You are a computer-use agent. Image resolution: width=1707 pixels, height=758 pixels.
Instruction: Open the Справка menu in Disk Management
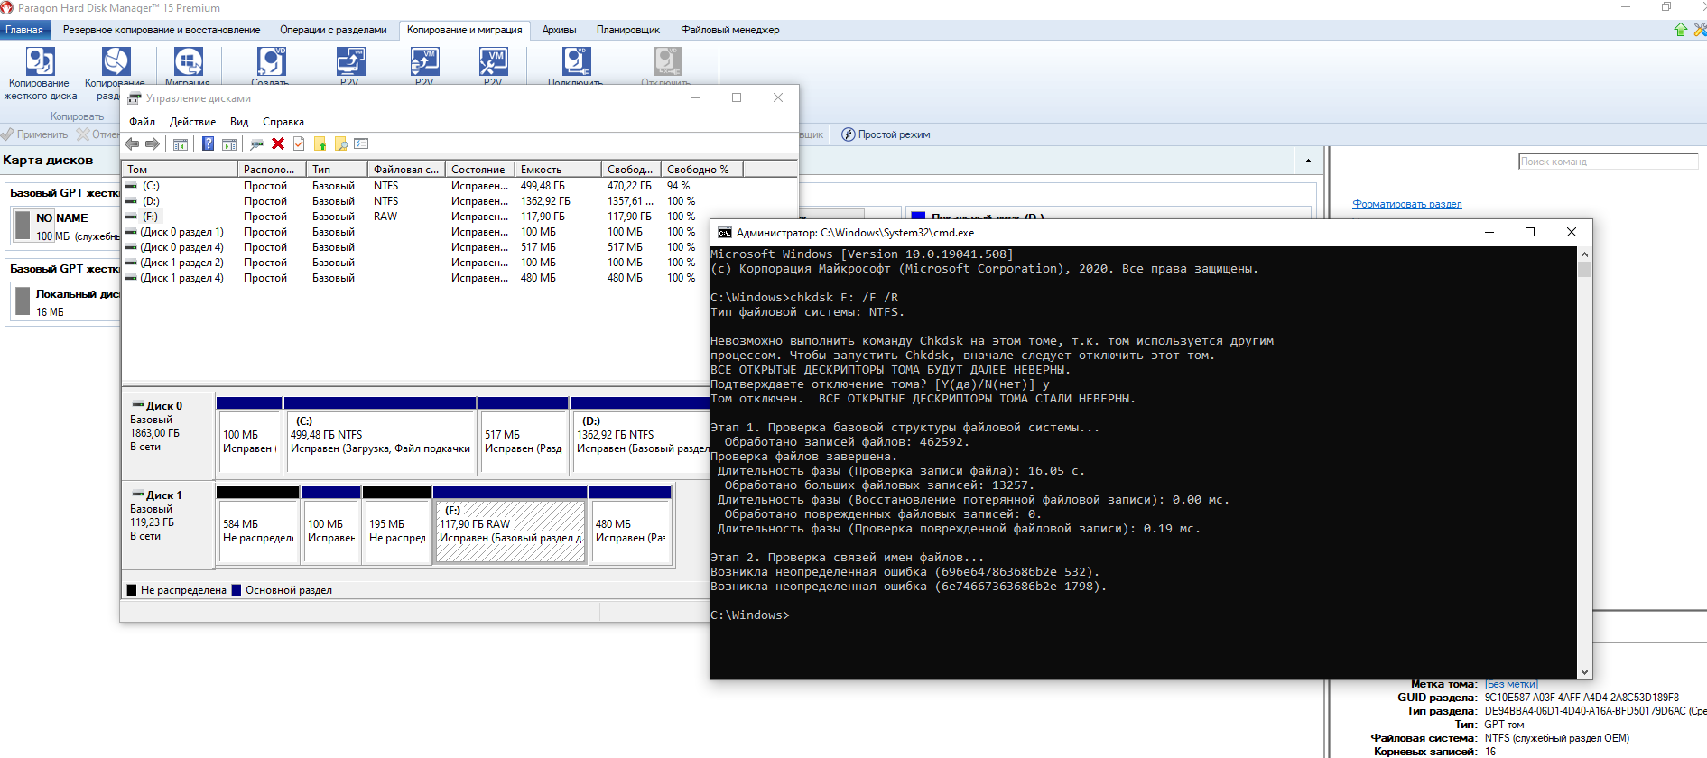pyautogui.click(x=283, y=122)
